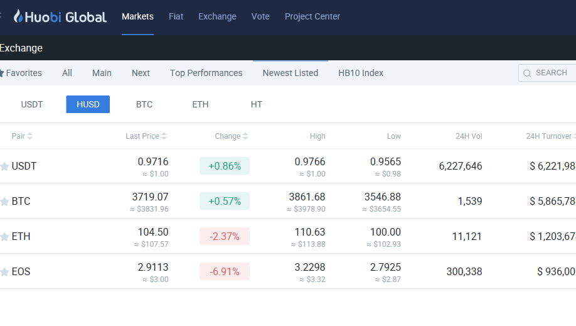
Task: Select the USDT quote currency button
Action: pyautogui.click(x=32, y=104)
